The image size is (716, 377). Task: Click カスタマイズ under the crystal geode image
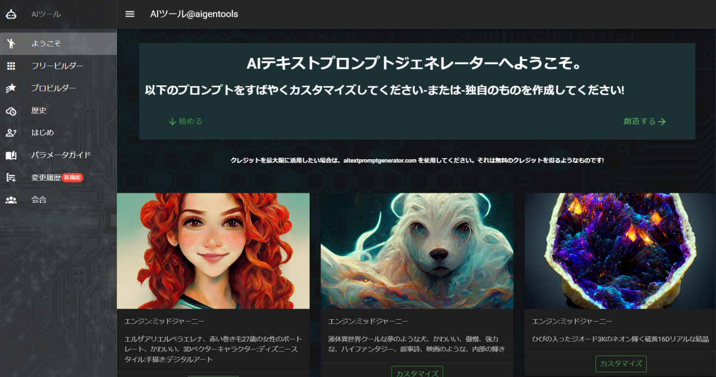tap(620, 364)
